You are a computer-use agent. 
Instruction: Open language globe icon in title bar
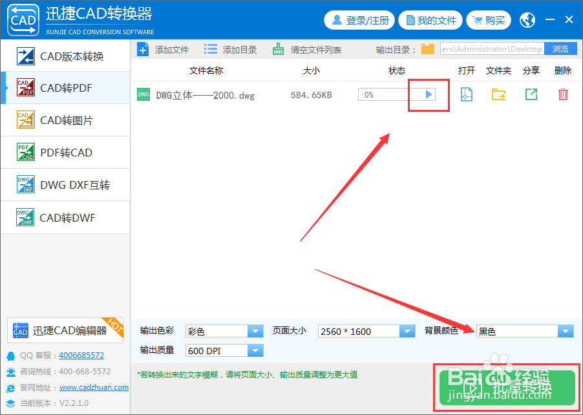point(527,20)
